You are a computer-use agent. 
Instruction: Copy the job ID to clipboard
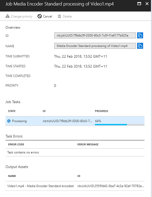coord(140,35)
